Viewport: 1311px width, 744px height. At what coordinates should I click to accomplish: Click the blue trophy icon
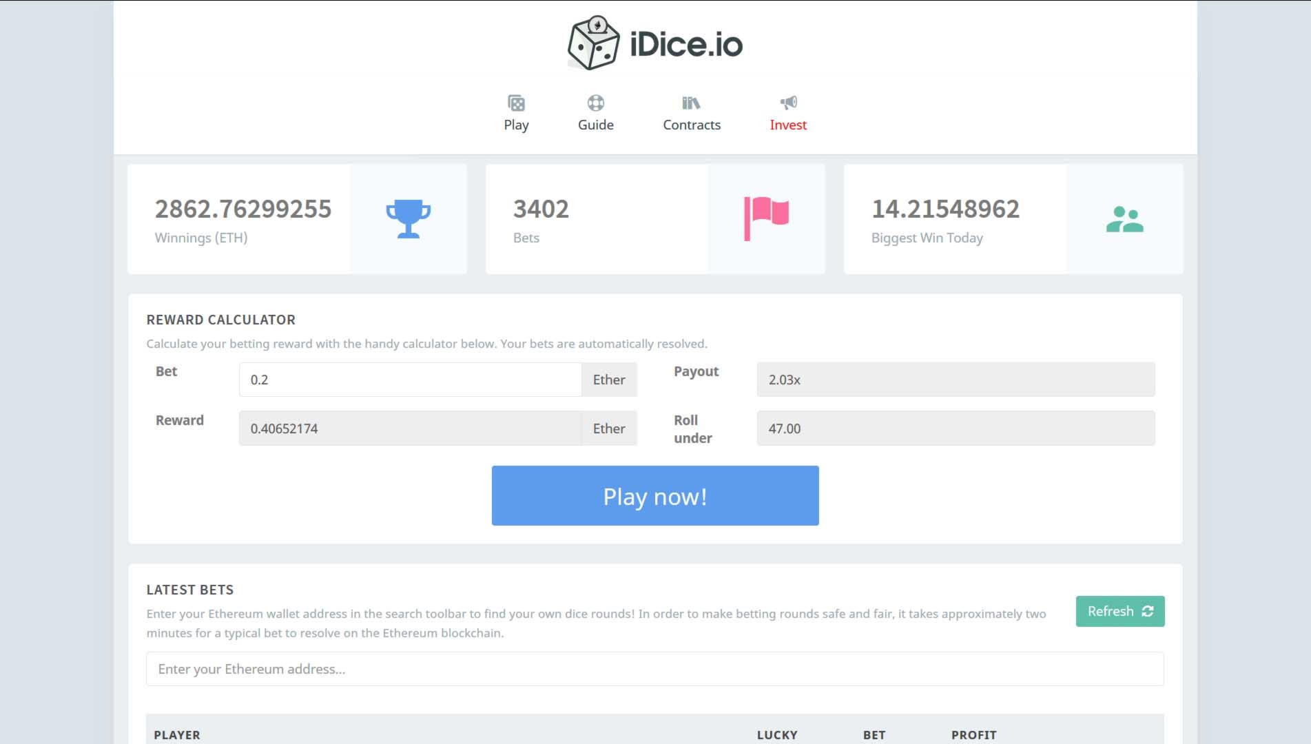[x=408, y=219]
